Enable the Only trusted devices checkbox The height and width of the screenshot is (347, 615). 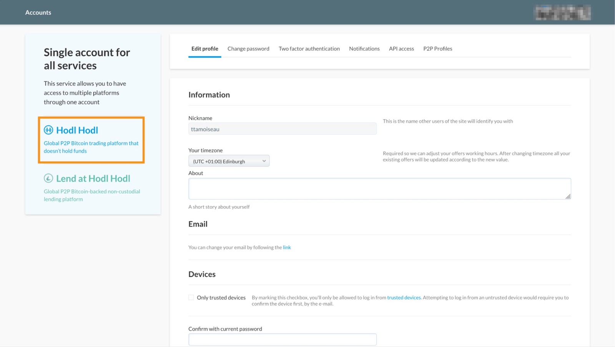click(191, 297)
